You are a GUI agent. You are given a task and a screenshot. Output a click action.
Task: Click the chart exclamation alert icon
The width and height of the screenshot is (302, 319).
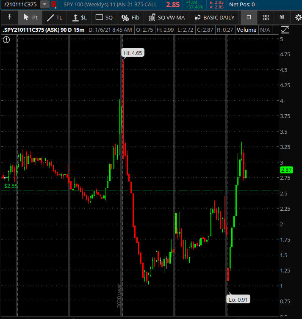(6, 39)
